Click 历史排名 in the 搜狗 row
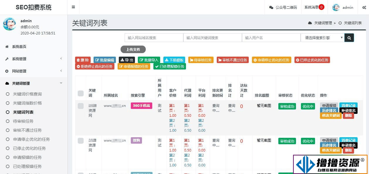Screen dimensions: 369x174 (329, 145)
